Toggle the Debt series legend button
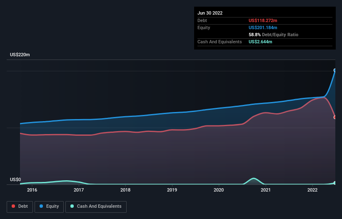The height and width of the screenshot is (219, 342). 20,207
